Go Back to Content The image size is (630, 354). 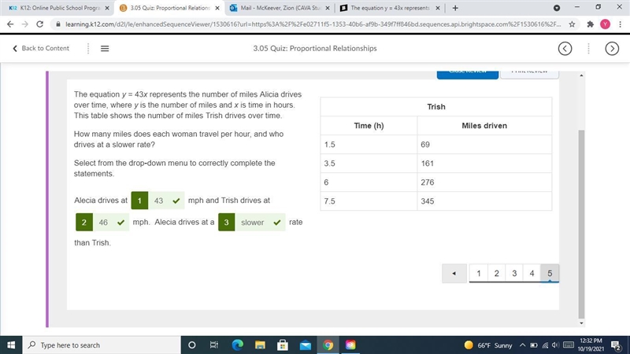tap(41, 48)
